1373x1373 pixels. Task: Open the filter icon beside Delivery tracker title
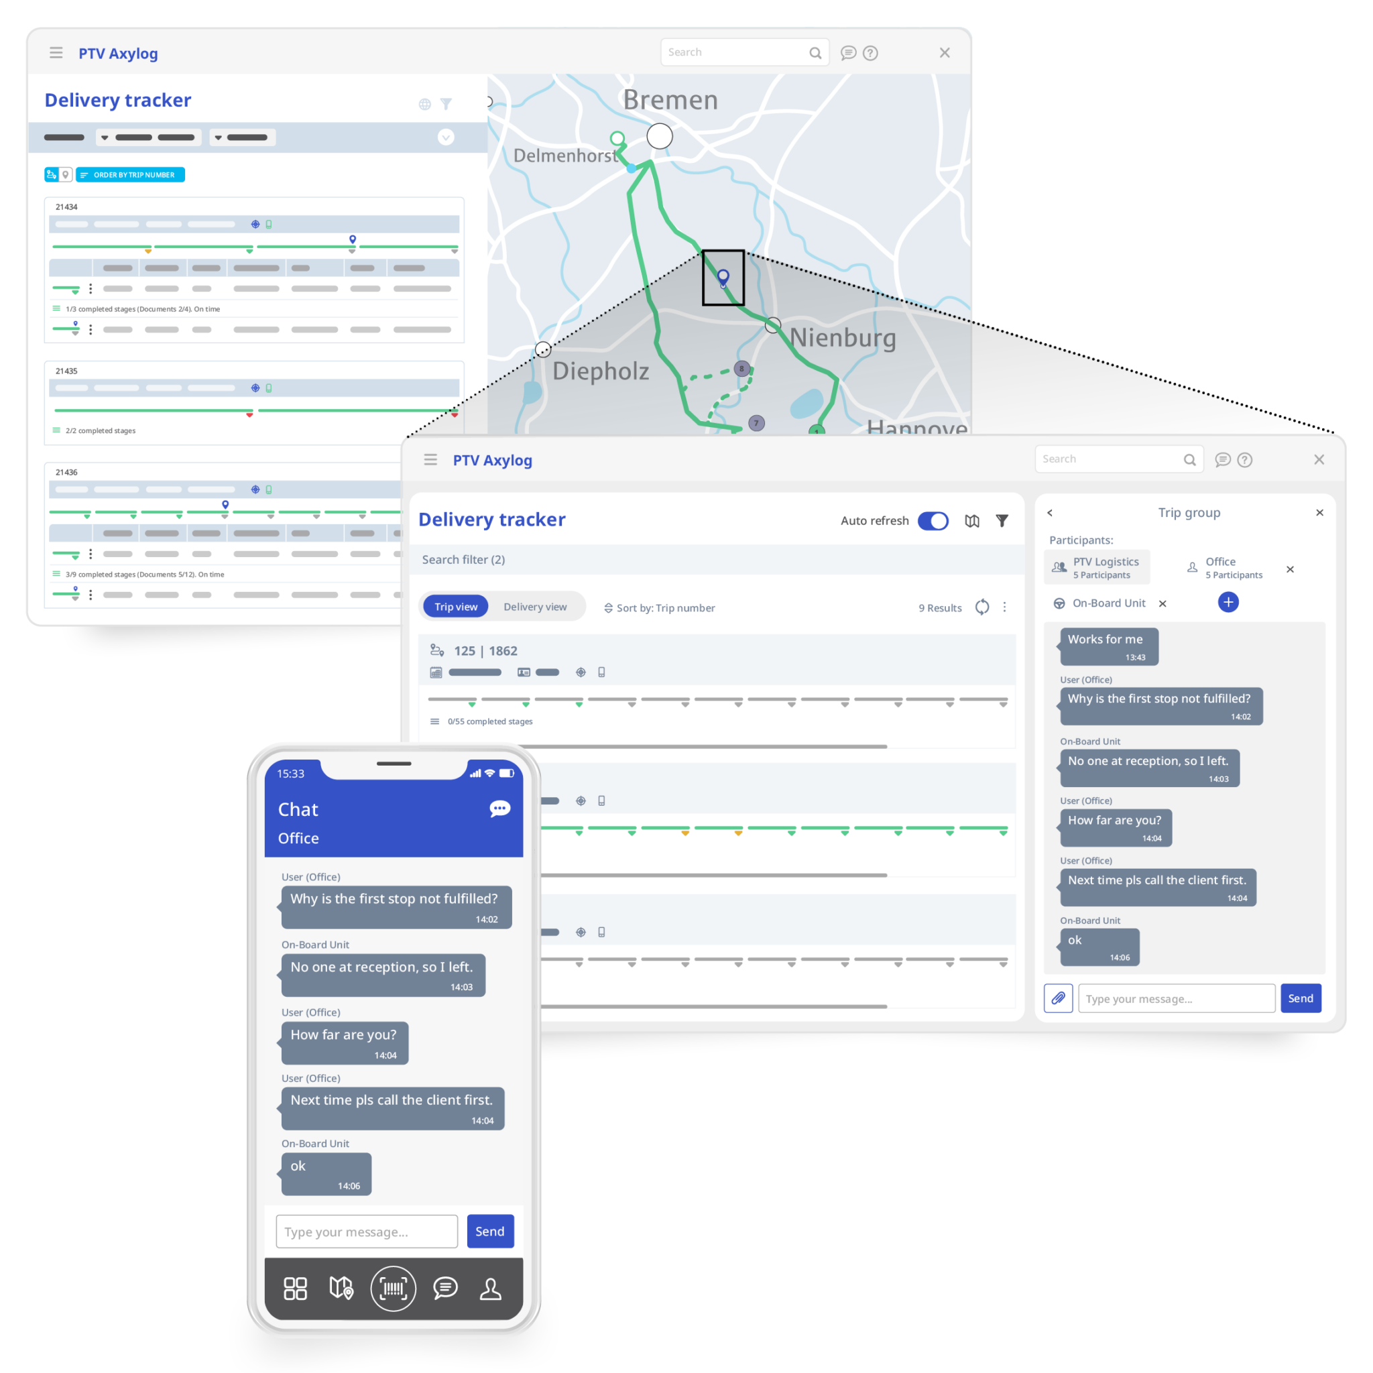(x=446, y=104)
